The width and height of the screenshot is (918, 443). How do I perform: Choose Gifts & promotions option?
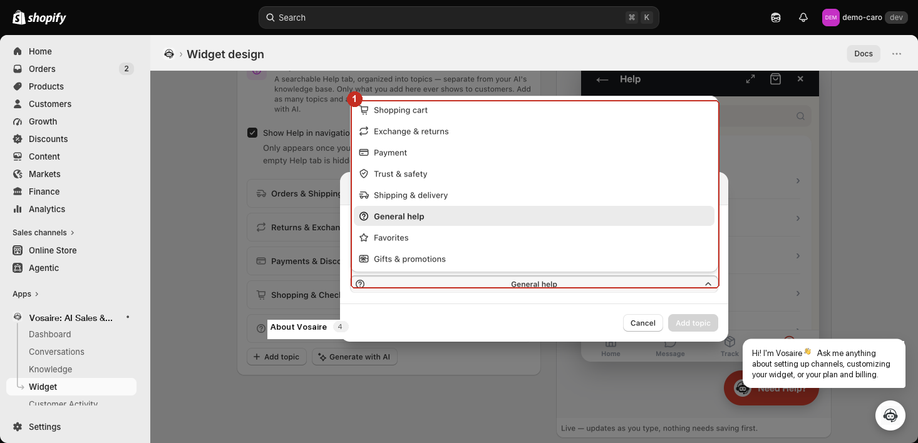[x=534, y=259]
